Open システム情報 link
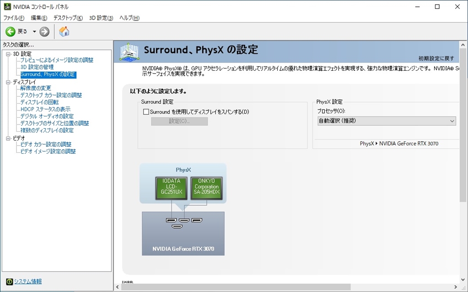 pos(28,281)
